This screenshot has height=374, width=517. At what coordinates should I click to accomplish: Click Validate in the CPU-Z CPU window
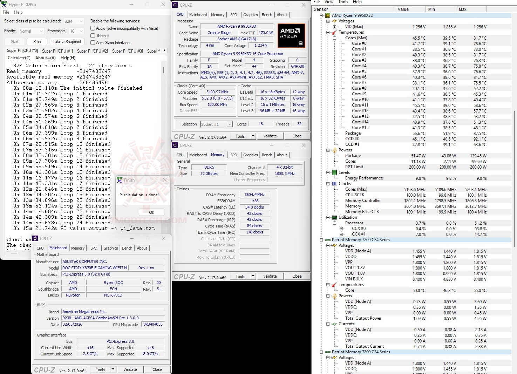coord(270,136)
